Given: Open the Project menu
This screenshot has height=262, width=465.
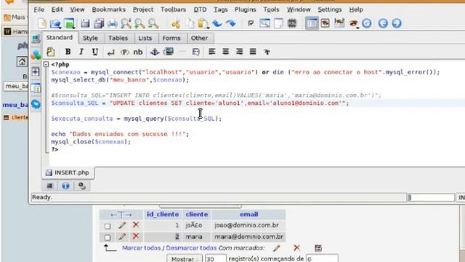Looking at the screenshot, I should click(143, 9).
